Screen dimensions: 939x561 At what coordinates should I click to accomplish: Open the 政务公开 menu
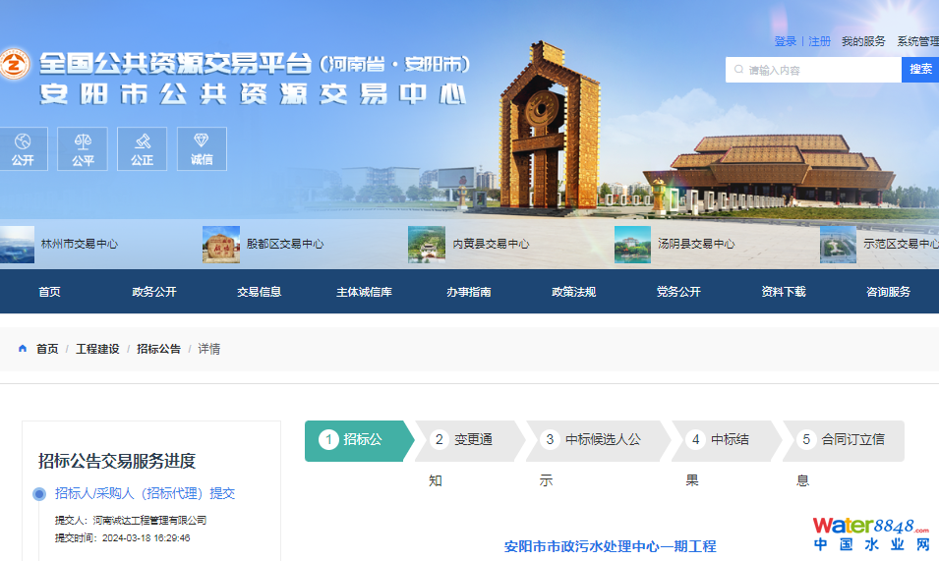coord(154,292)
